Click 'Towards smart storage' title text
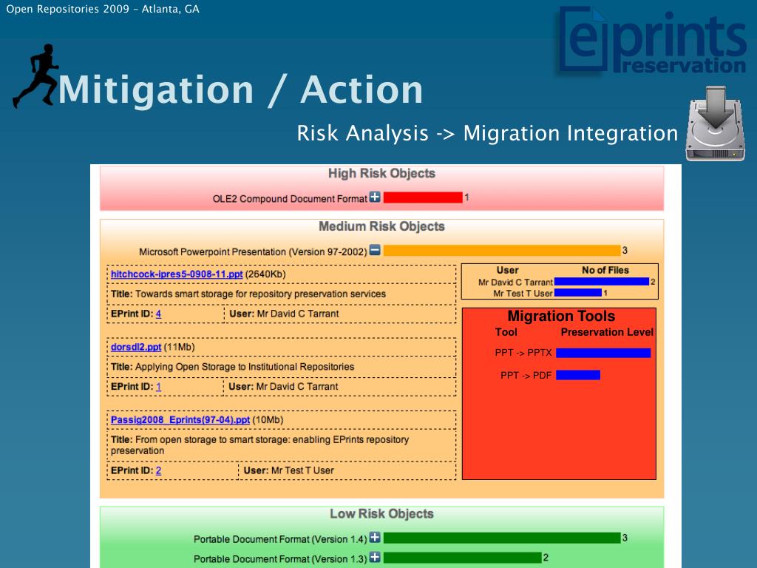 click(261, 294)
